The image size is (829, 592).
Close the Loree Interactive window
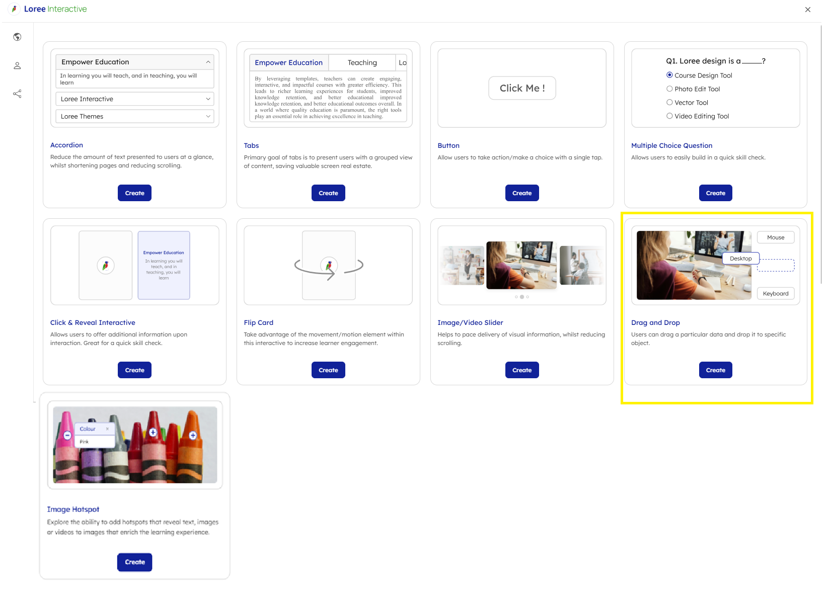click(x=807, y=10)
